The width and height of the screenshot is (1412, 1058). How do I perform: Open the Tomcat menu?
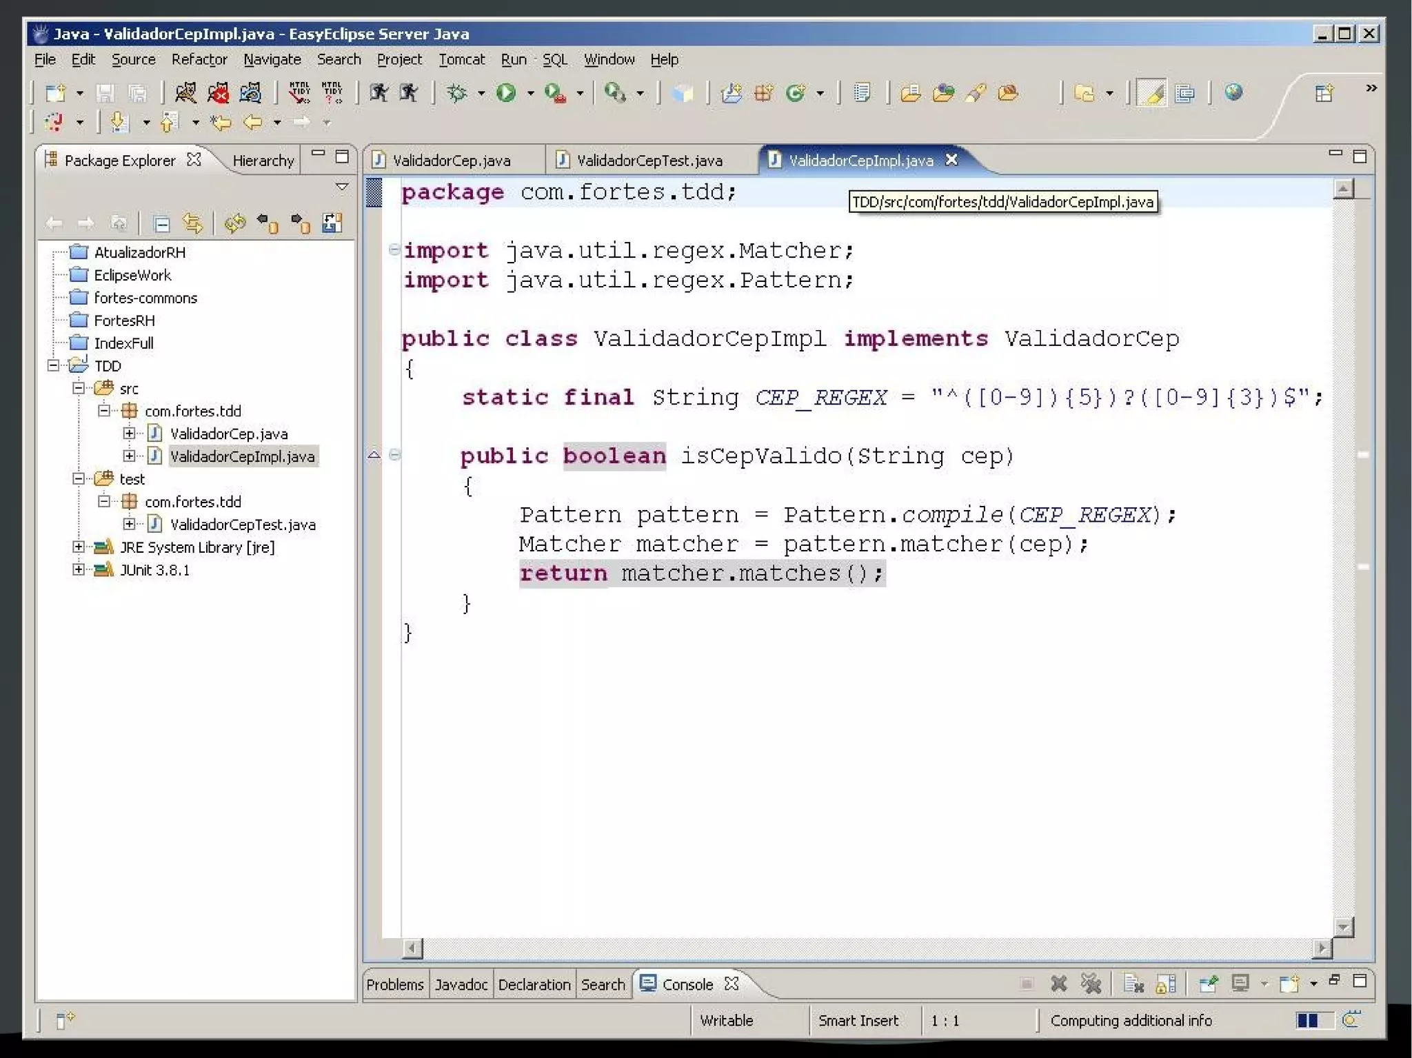(462, 60)
